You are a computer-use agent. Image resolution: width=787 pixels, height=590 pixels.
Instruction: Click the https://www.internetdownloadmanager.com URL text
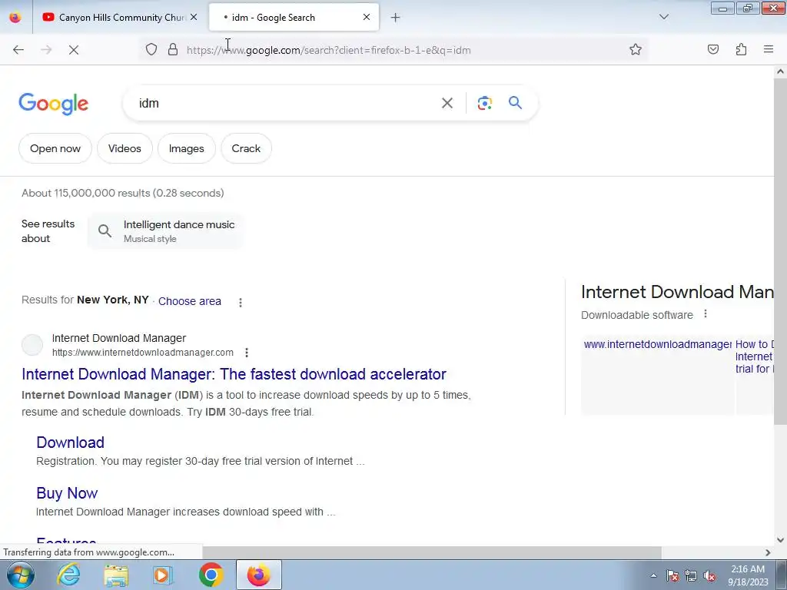[142, 353]
